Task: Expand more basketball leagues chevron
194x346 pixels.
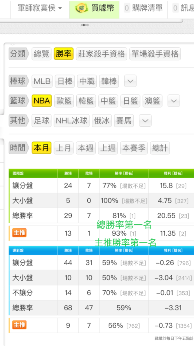Action: (x=174, y=101)
